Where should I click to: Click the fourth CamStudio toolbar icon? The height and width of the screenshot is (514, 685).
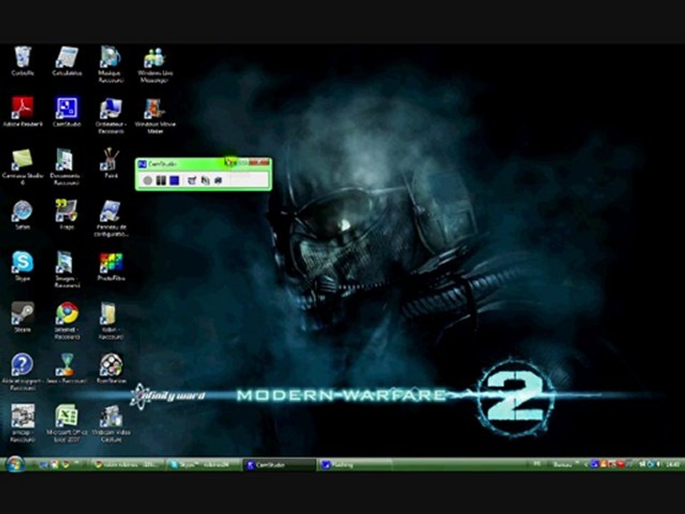pos(192,180)
